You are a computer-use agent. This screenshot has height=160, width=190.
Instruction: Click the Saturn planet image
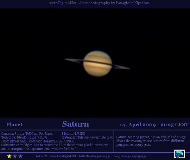[x=97, y=63]
